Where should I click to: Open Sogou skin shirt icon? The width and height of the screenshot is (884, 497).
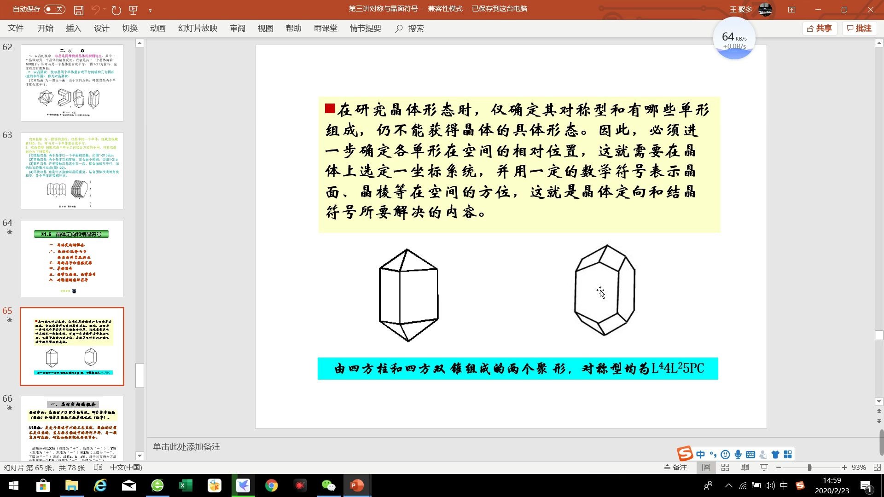pyautogui.click(x=775, y=455)
